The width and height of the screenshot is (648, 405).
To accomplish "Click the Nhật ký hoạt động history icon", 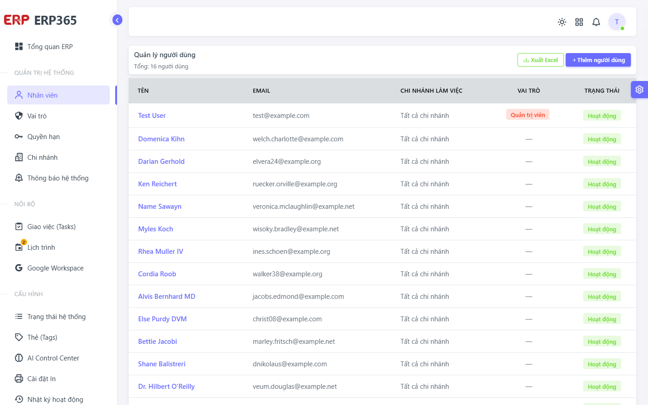I will [19, 399].
